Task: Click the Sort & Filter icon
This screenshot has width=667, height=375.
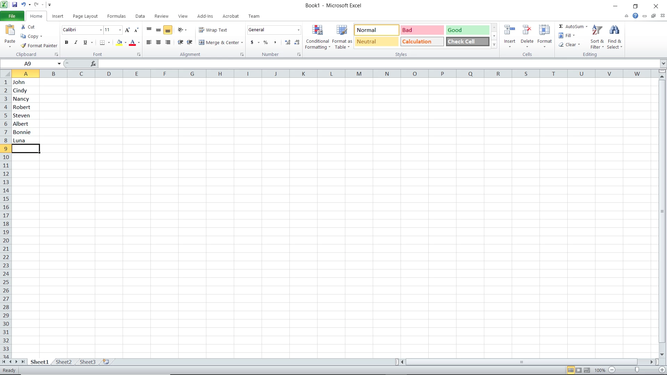Action: (597, 31)
